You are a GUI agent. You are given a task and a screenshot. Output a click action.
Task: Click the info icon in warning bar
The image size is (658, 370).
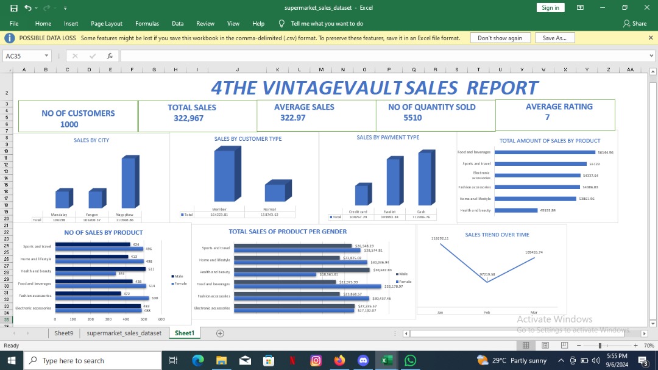[9, 38]
